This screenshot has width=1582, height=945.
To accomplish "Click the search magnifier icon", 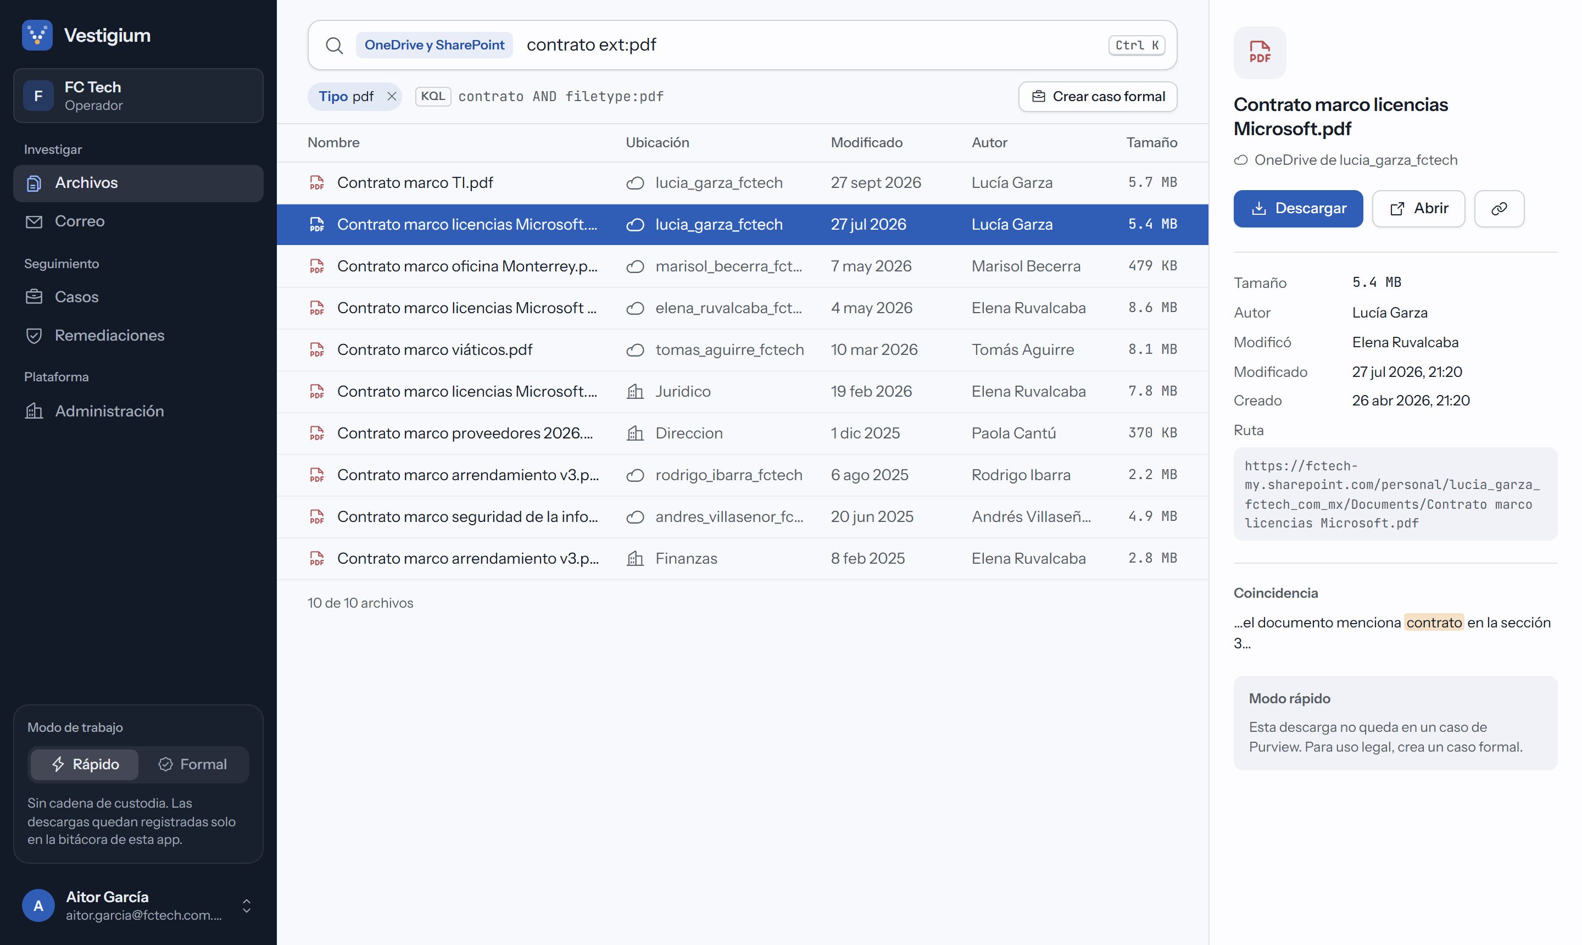I will coord(334,45).
